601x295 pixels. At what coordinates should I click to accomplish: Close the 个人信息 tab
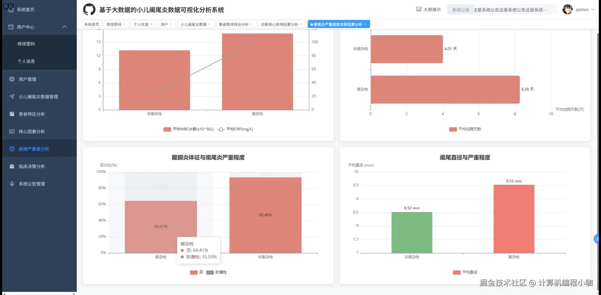click(x=151, y=24)
